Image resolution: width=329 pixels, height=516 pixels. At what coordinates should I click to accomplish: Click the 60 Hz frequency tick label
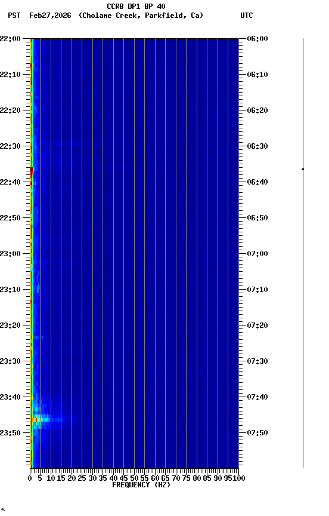155,478
